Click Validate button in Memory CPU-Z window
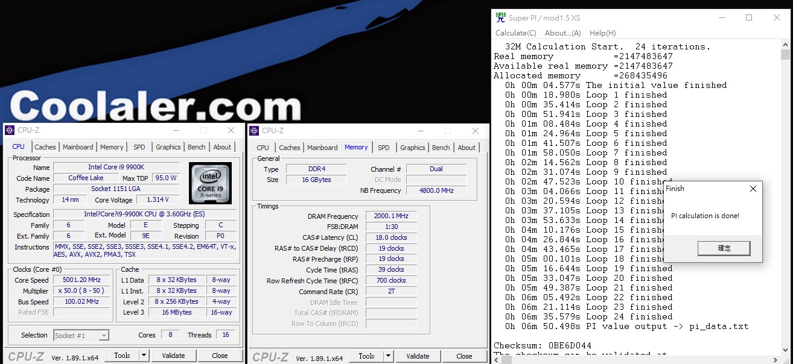Image resolution: width=793 pixels, height=364 pixels. (418, 356)
